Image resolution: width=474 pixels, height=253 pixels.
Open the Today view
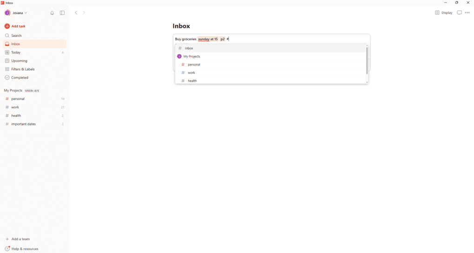click(x=34, y=52)
